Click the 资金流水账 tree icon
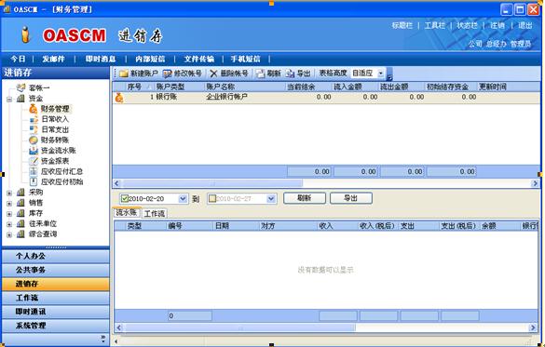This screenshot has height=347, width=545. pyautogui.click(x=34, y=151)
